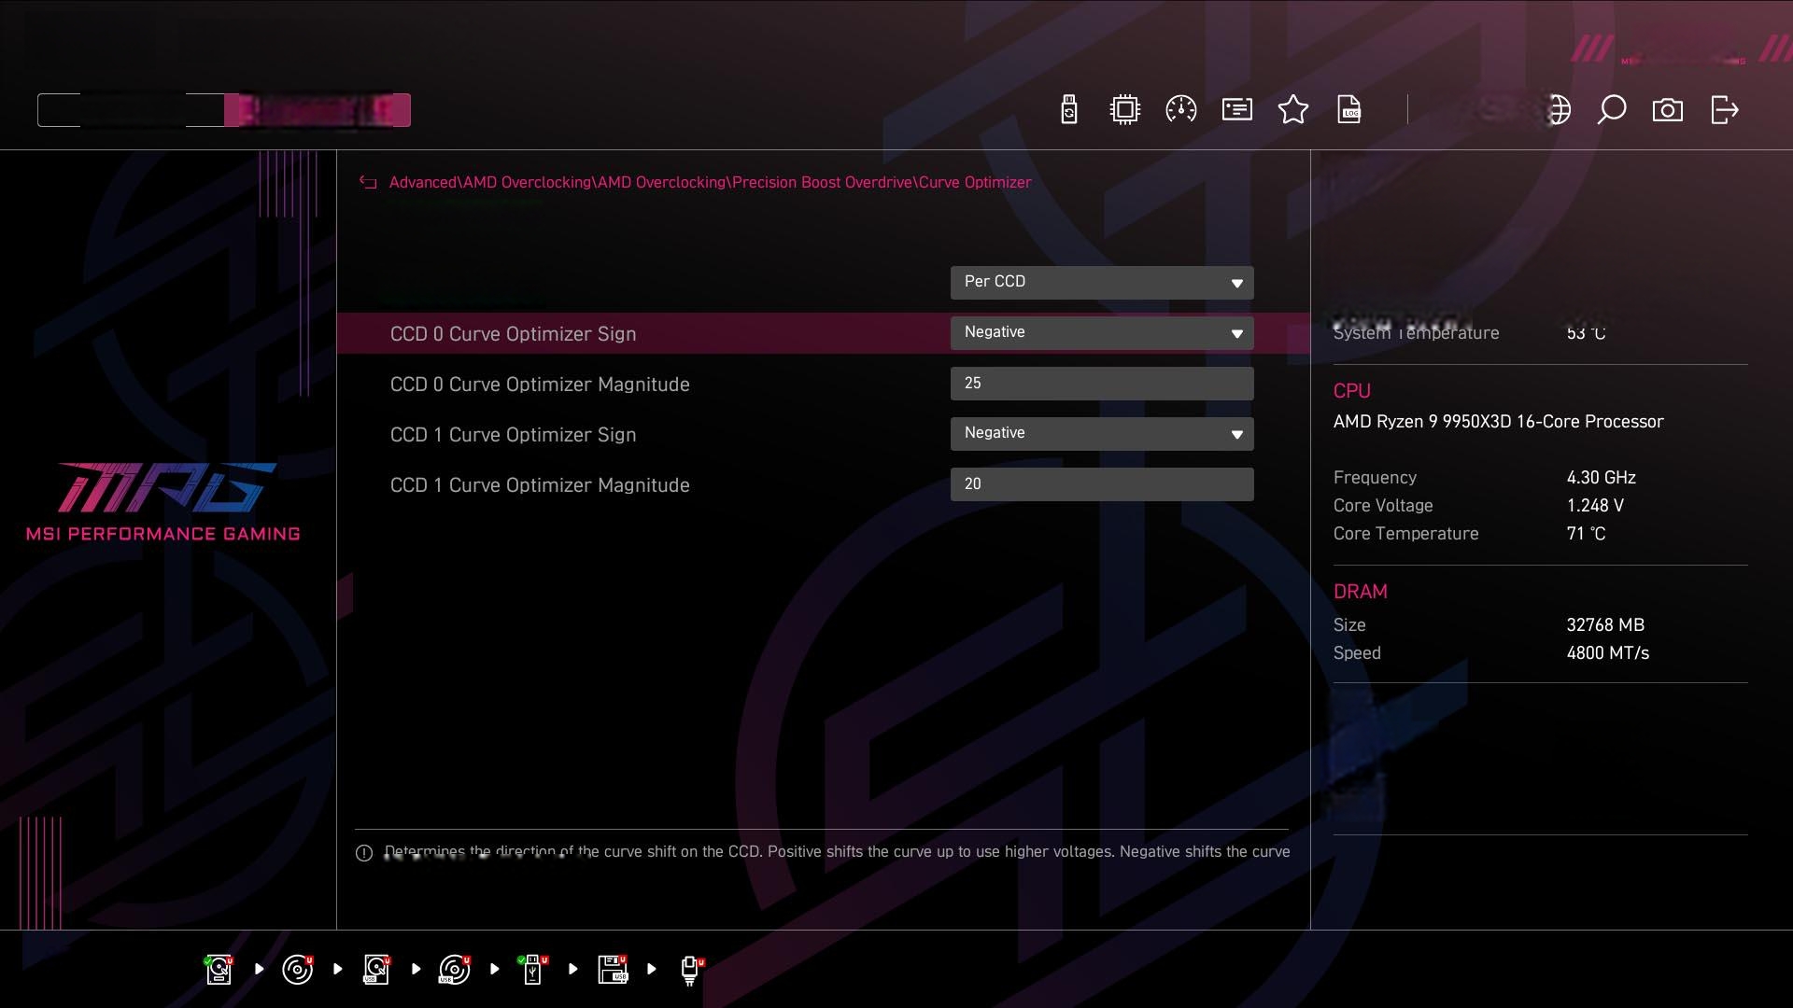Viewport: 1793px width, 1008px height.
Task: Open the Per CCD mode dropdown
Action: coord(1102,283)
